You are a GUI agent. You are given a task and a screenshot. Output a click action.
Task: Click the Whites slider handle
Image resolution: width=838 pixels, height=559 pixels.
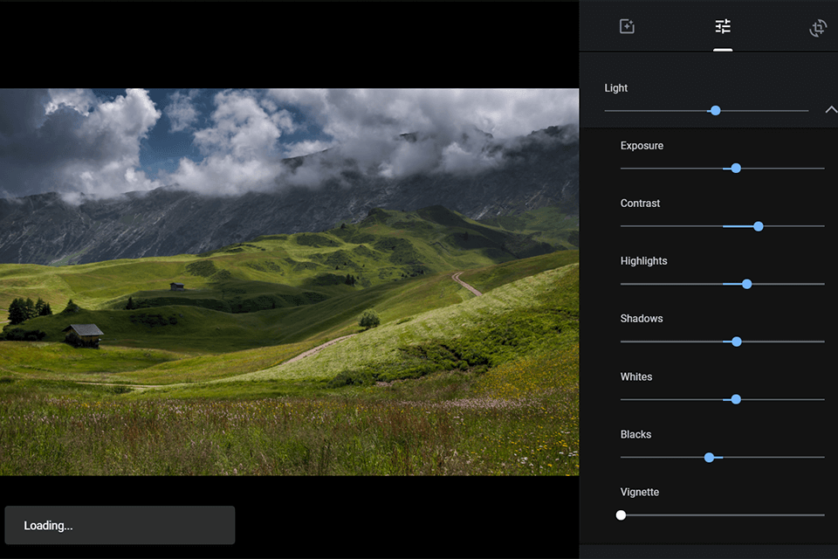point(736,399)
